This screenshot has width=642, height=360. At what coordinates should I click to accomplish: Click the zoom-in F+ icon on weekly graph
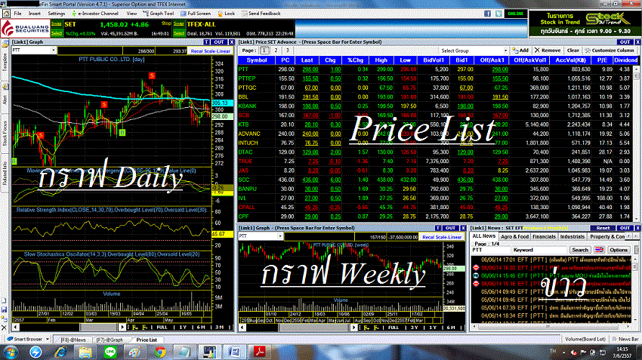coord(366,328)
